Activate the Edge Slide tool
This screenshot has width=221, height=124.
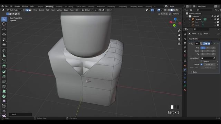(x=4, y=106)
